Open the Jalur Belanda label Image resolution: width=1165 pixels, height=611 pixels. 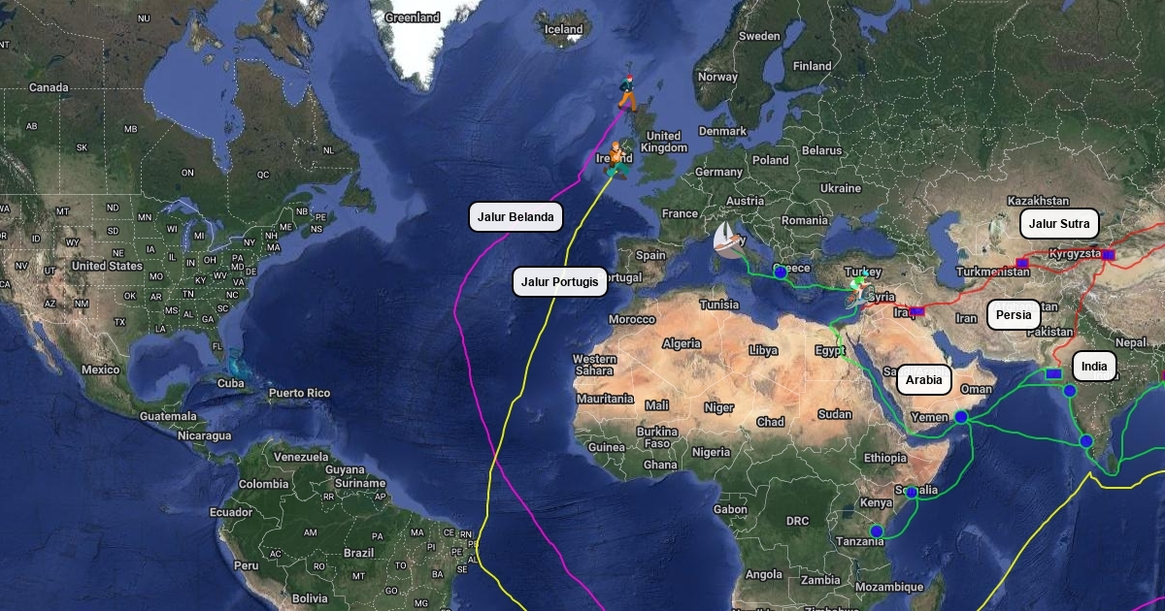click(516, 217)
